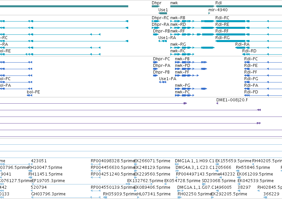282x199 pixels.
Task: Select the nwk gene span bar
Action: pos(193,6)
